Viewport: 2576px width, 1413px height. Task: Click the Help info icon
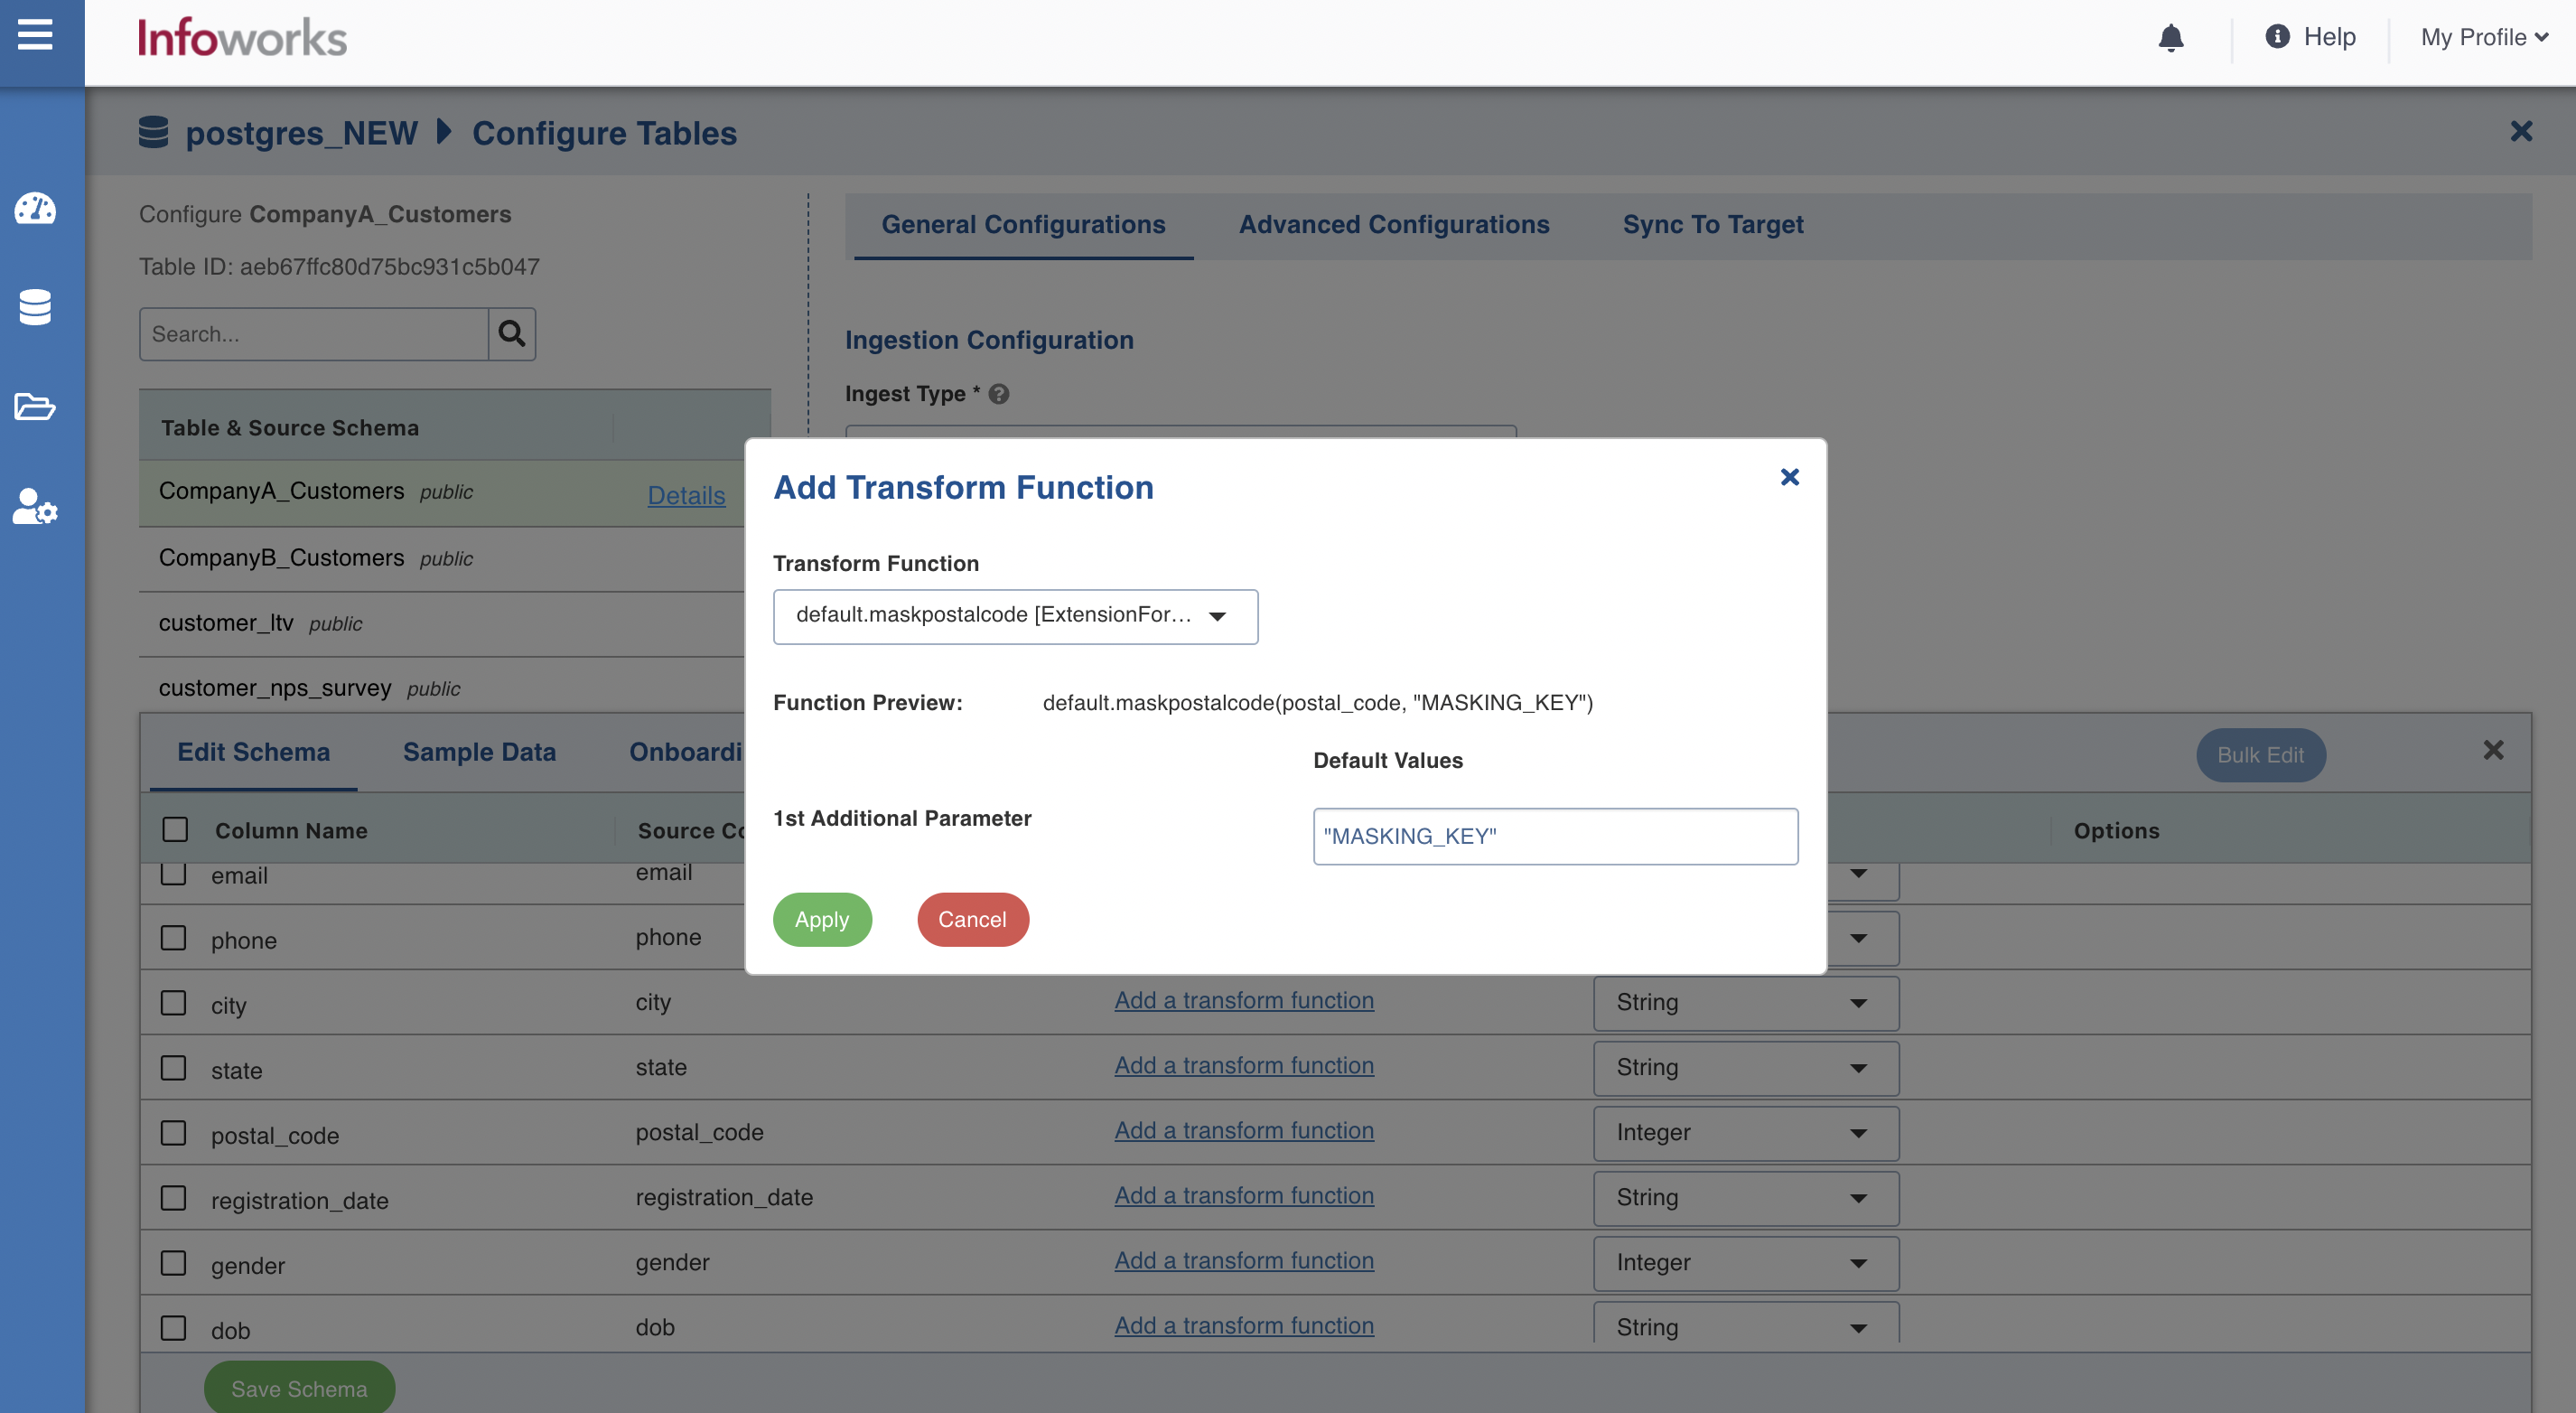pos(2277,37)
